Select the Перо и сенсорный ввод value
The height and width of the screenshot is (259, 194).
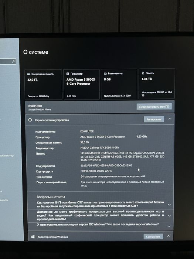[122, 184]
